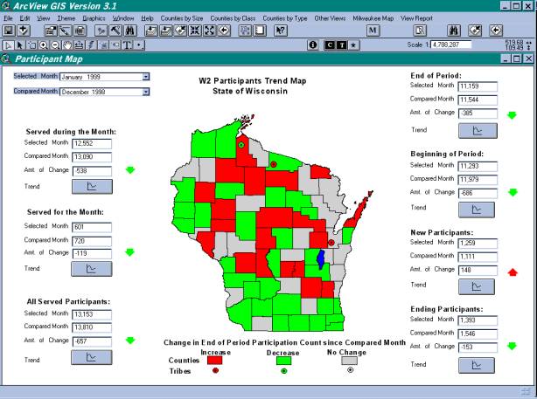
Task: Click the red Increase legend swatch
Action: 215,359
